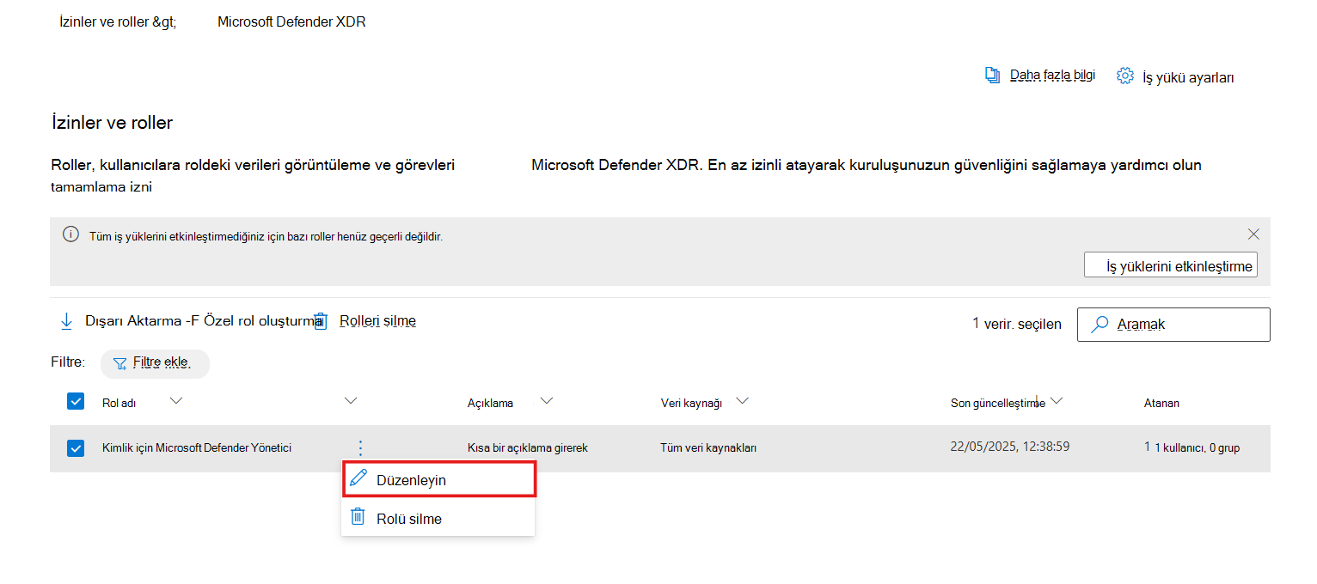Click the İş yüklerini etkinleştirme button

tap(1171, 265)
